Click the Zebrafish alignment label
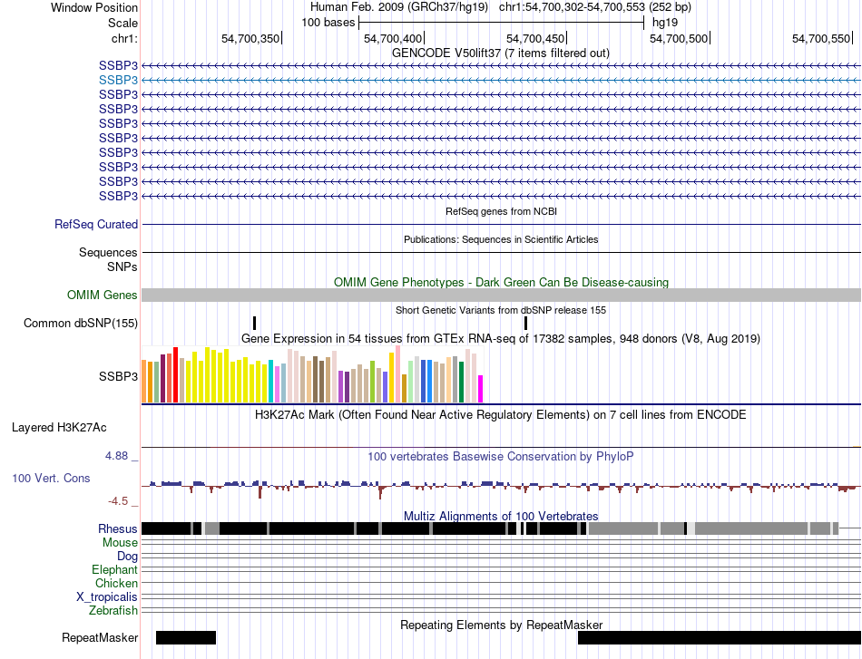The image size is (862, 659). pyautogui.click(x=113, y=610)
